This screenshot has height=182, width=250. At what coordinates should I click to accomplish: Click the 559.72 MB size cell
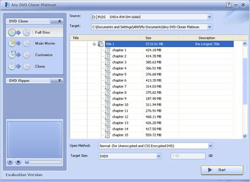[153, 135]
